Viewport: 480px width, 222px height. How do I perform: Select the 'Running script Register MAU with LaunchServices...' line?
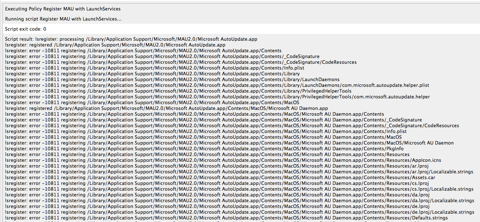[63, 19]
